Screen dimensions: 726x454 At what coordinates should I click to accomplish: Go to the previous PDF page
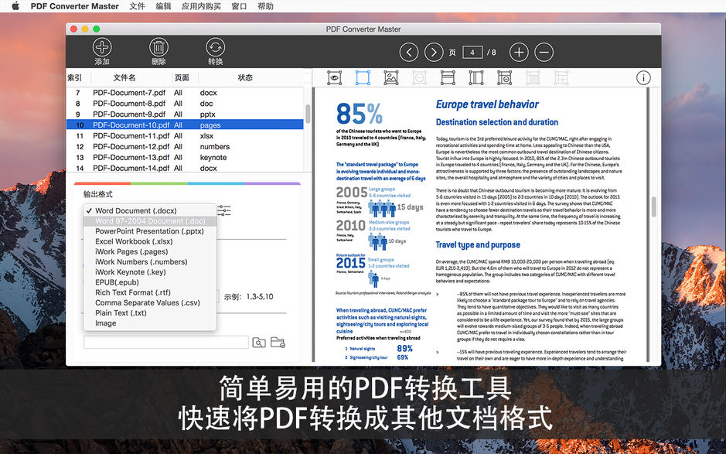[x=409, y=52]
